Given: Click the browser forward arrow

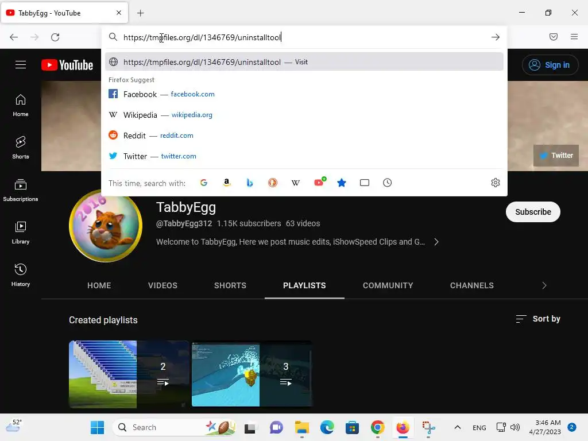Looking at the screenshot, I should point(34,37).
